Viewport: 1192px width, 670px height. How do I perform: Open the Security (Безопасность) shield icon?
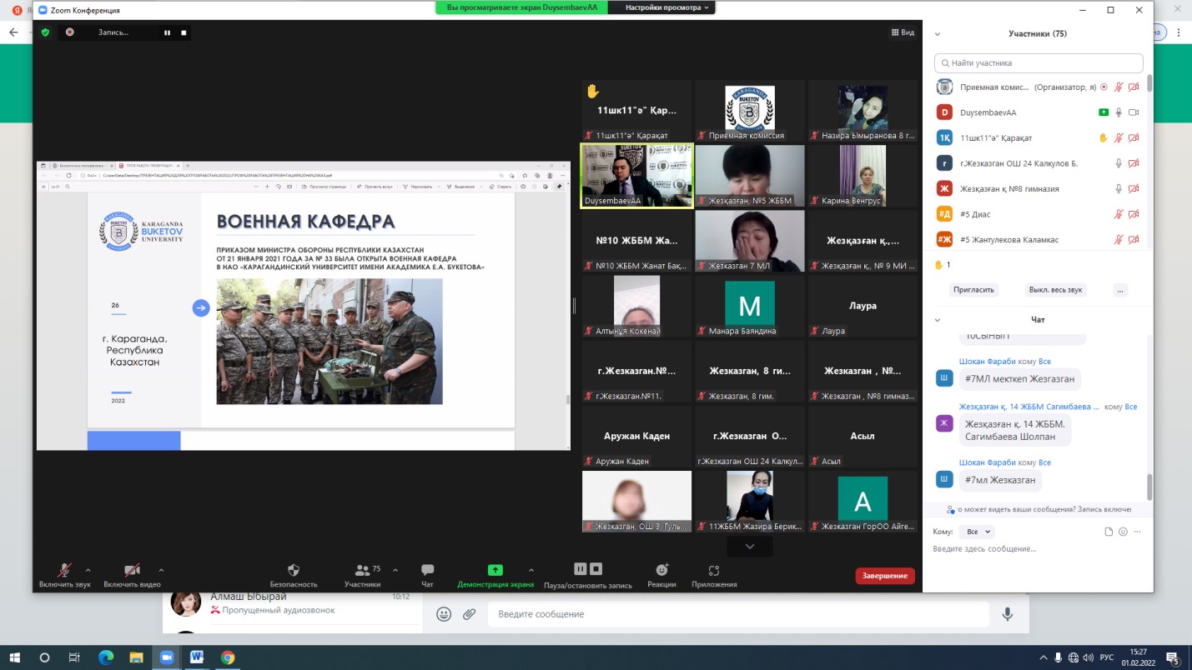coord(293,571)
